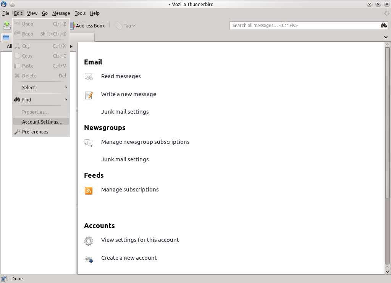Screen dimensions: 391x283
Task: Open the View menu
Action: (32, 13)
